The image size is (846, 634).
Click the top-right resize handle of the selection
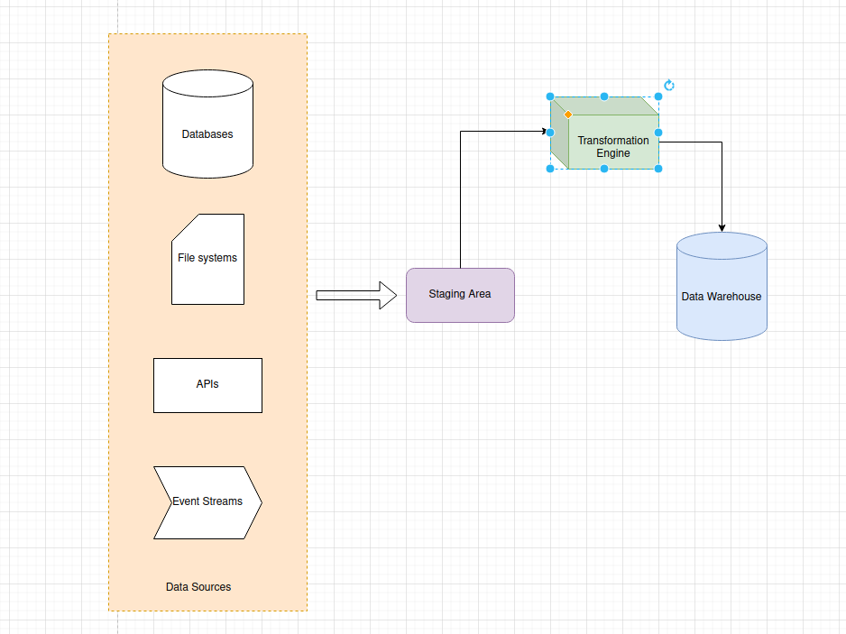tap(658, 96)
